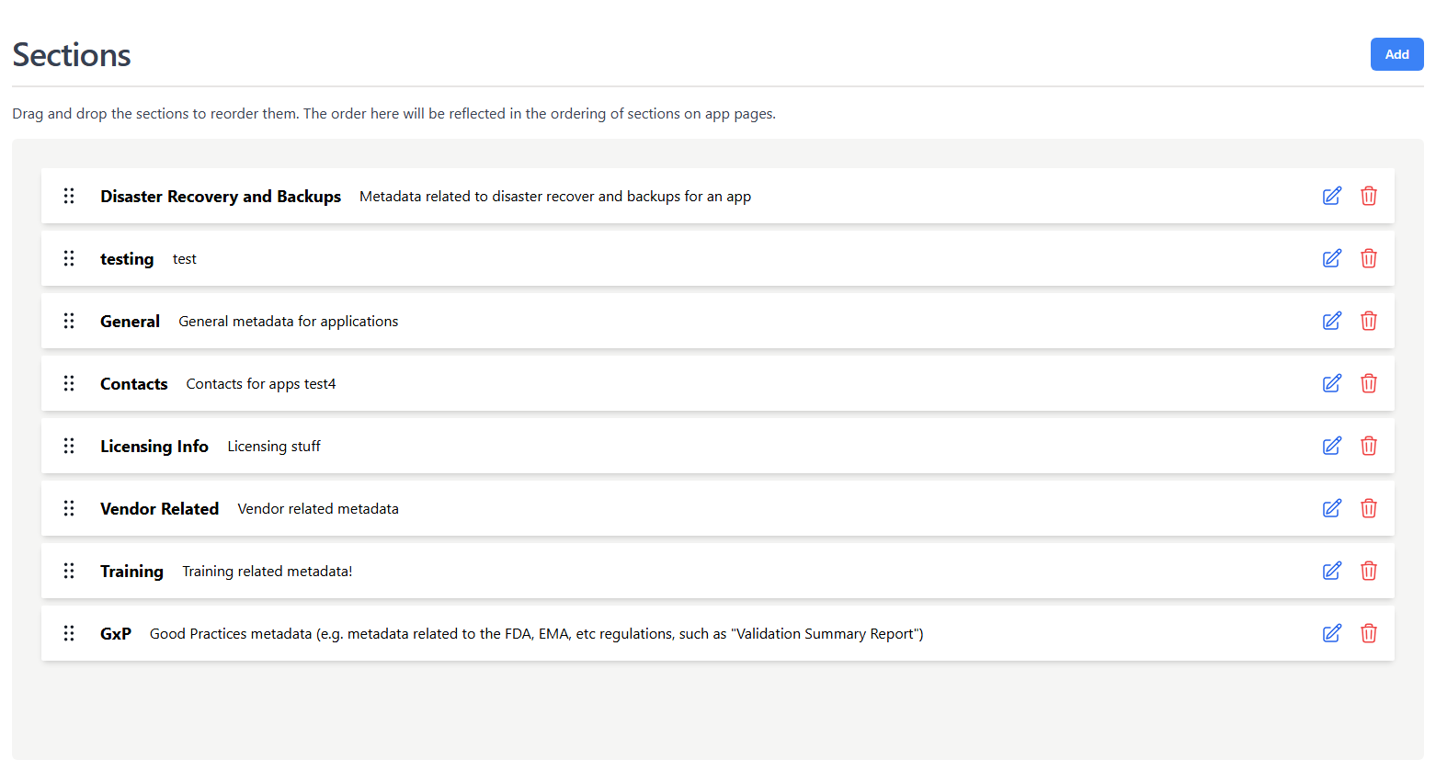This screenshot has height=782, width=1436.
Task: Select the Vendor Related section title
Action: (x=159, y=509)
